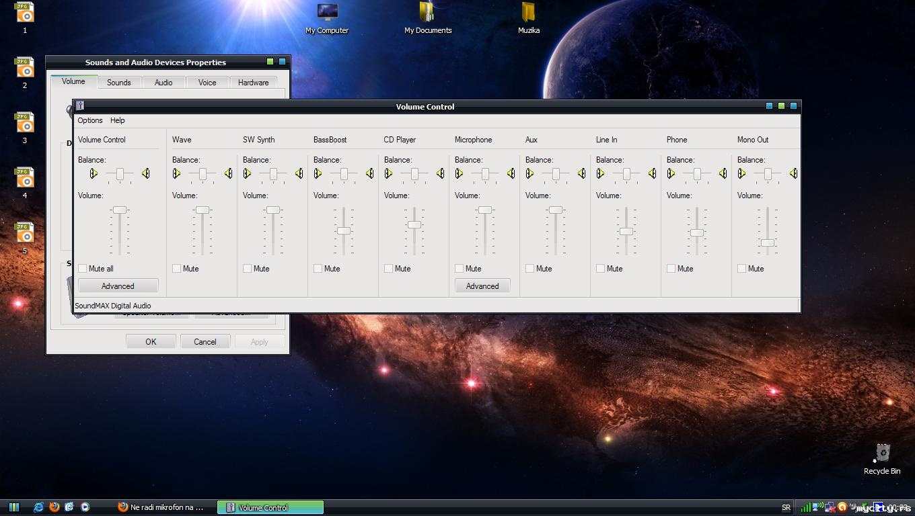Mute the Wave channel
Image resolution: width=915 pixels, height=516 pixels.
pyautogui.click(x=177, y=269)
